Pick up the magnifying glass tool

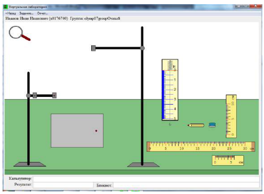pos(19,33)
